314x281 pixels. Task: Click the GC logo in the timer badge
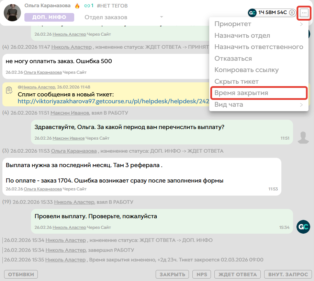click(252, 13)
